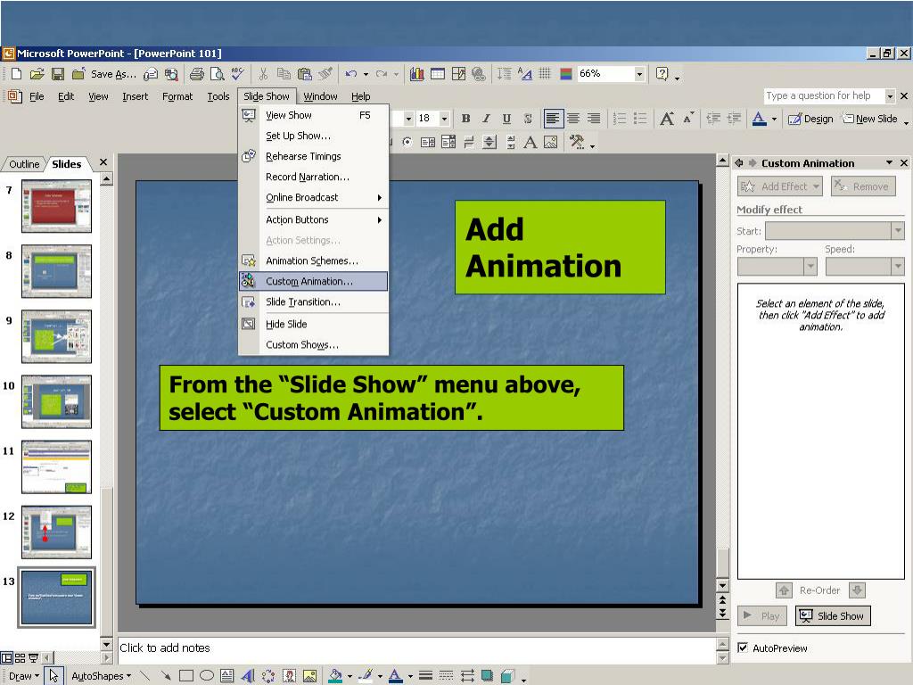Click View Show in the menu
The image size is (913, 685).
(x=314, y=115)
